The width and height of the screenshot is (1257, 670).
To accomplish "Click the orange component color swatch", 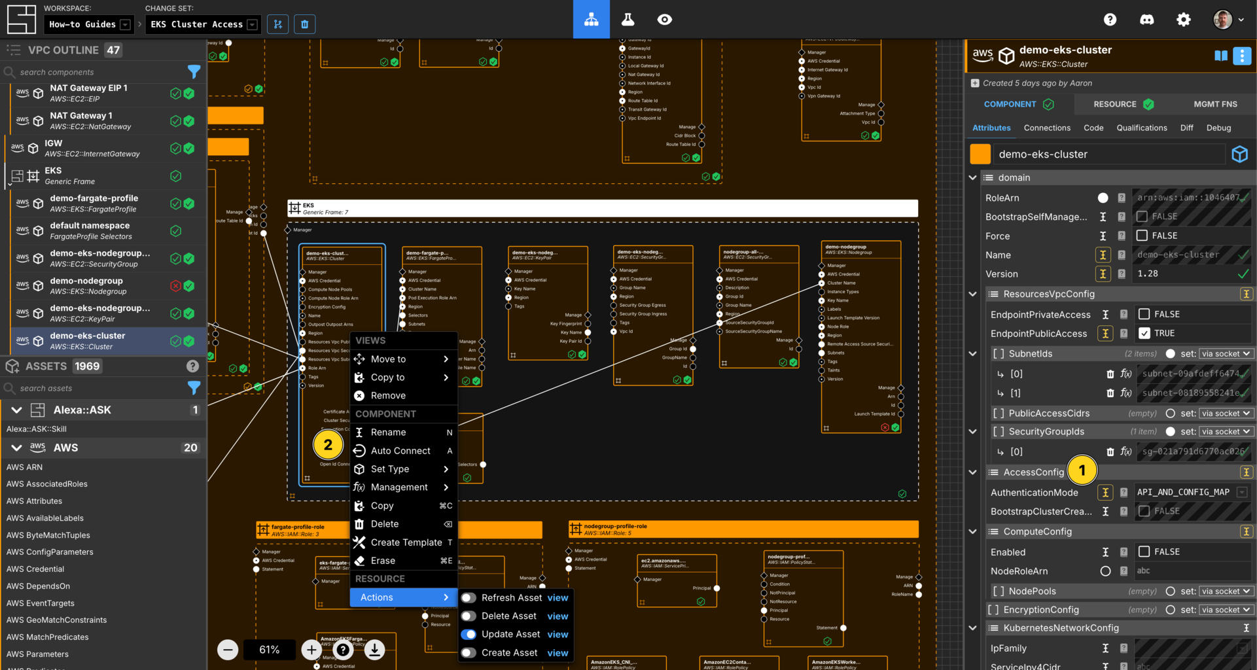I will click(980, 154).
